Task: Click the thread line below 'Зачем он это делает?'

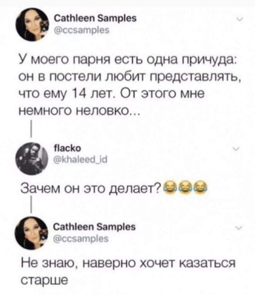Action: point(31,204)
